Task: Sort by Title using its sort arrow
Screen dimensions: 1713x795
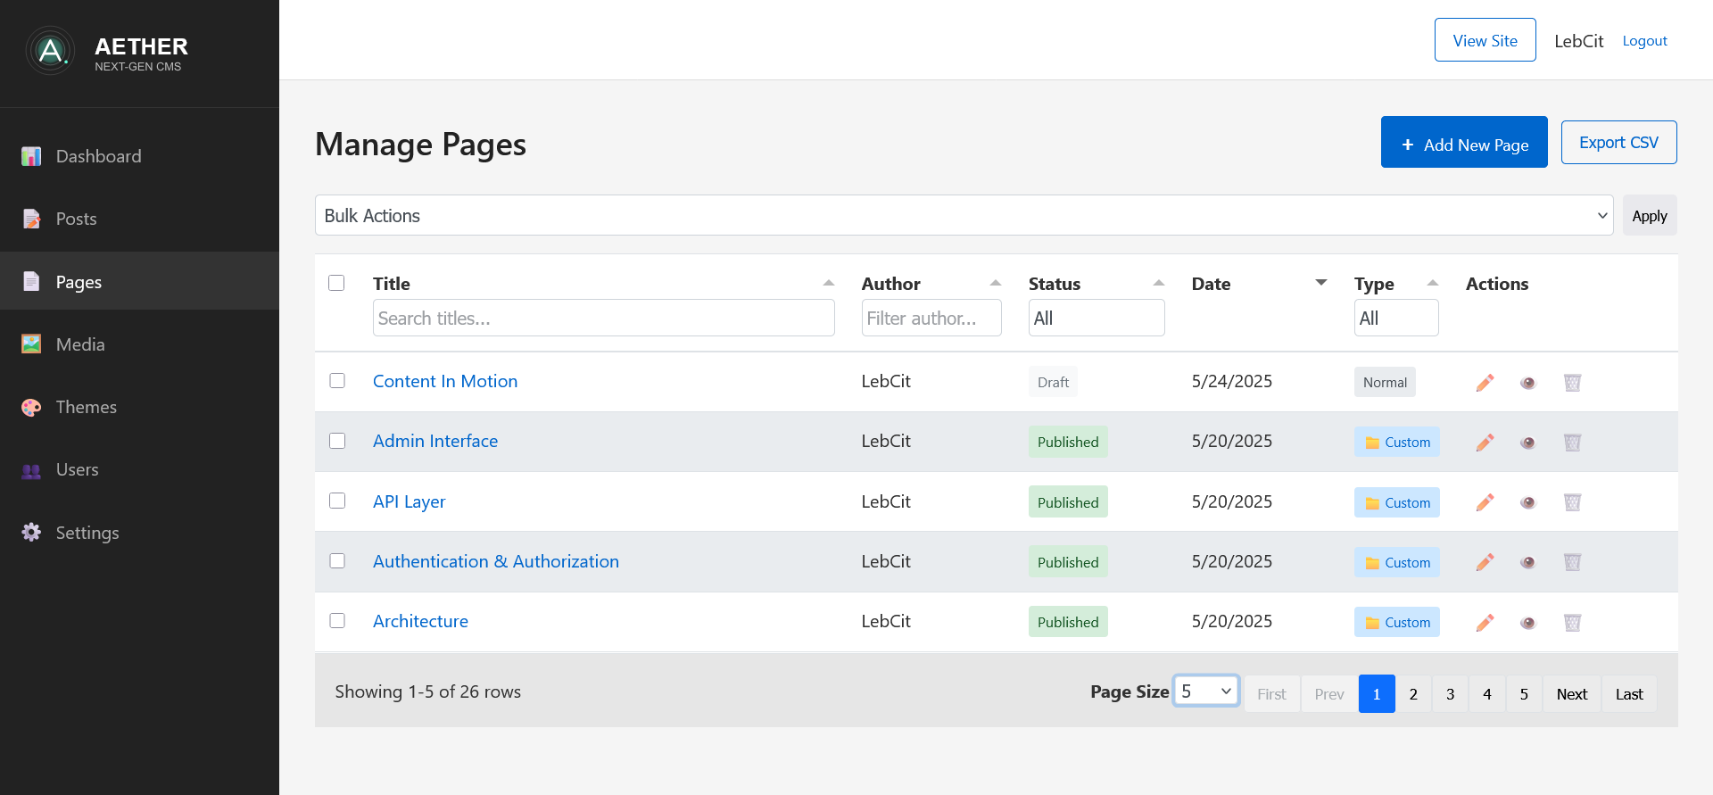Action: 829,283
